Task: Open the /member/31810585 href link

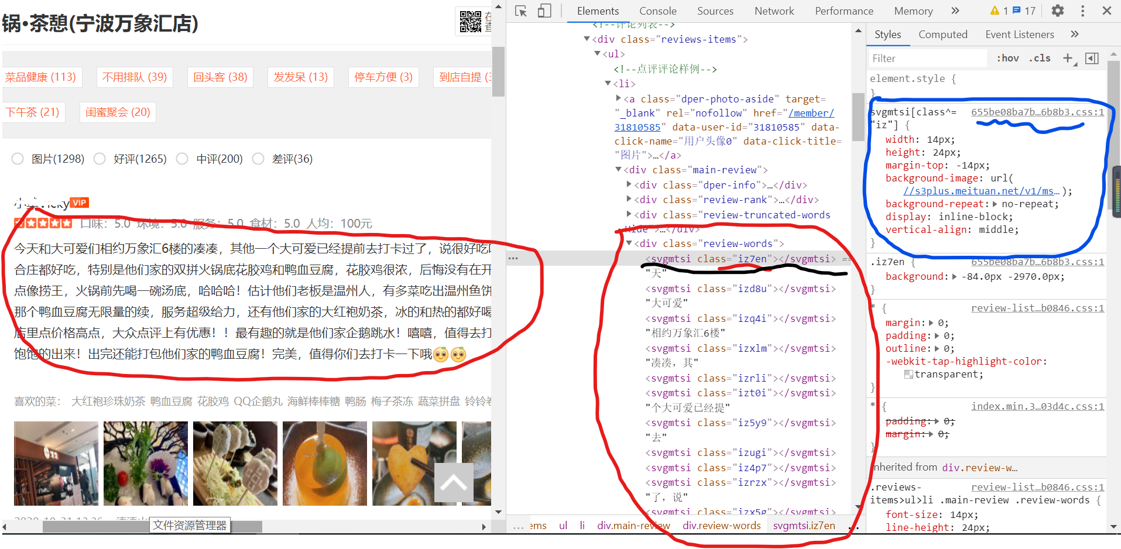Action: [x=724, y=120]
